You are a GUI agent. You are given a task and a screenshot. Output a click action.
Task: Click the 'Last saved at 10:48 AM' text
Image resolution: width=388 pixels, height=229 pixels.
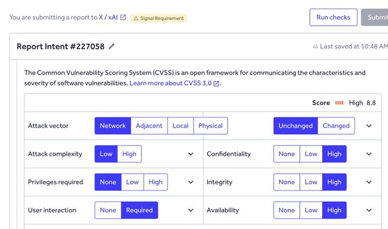pos(354,46)
